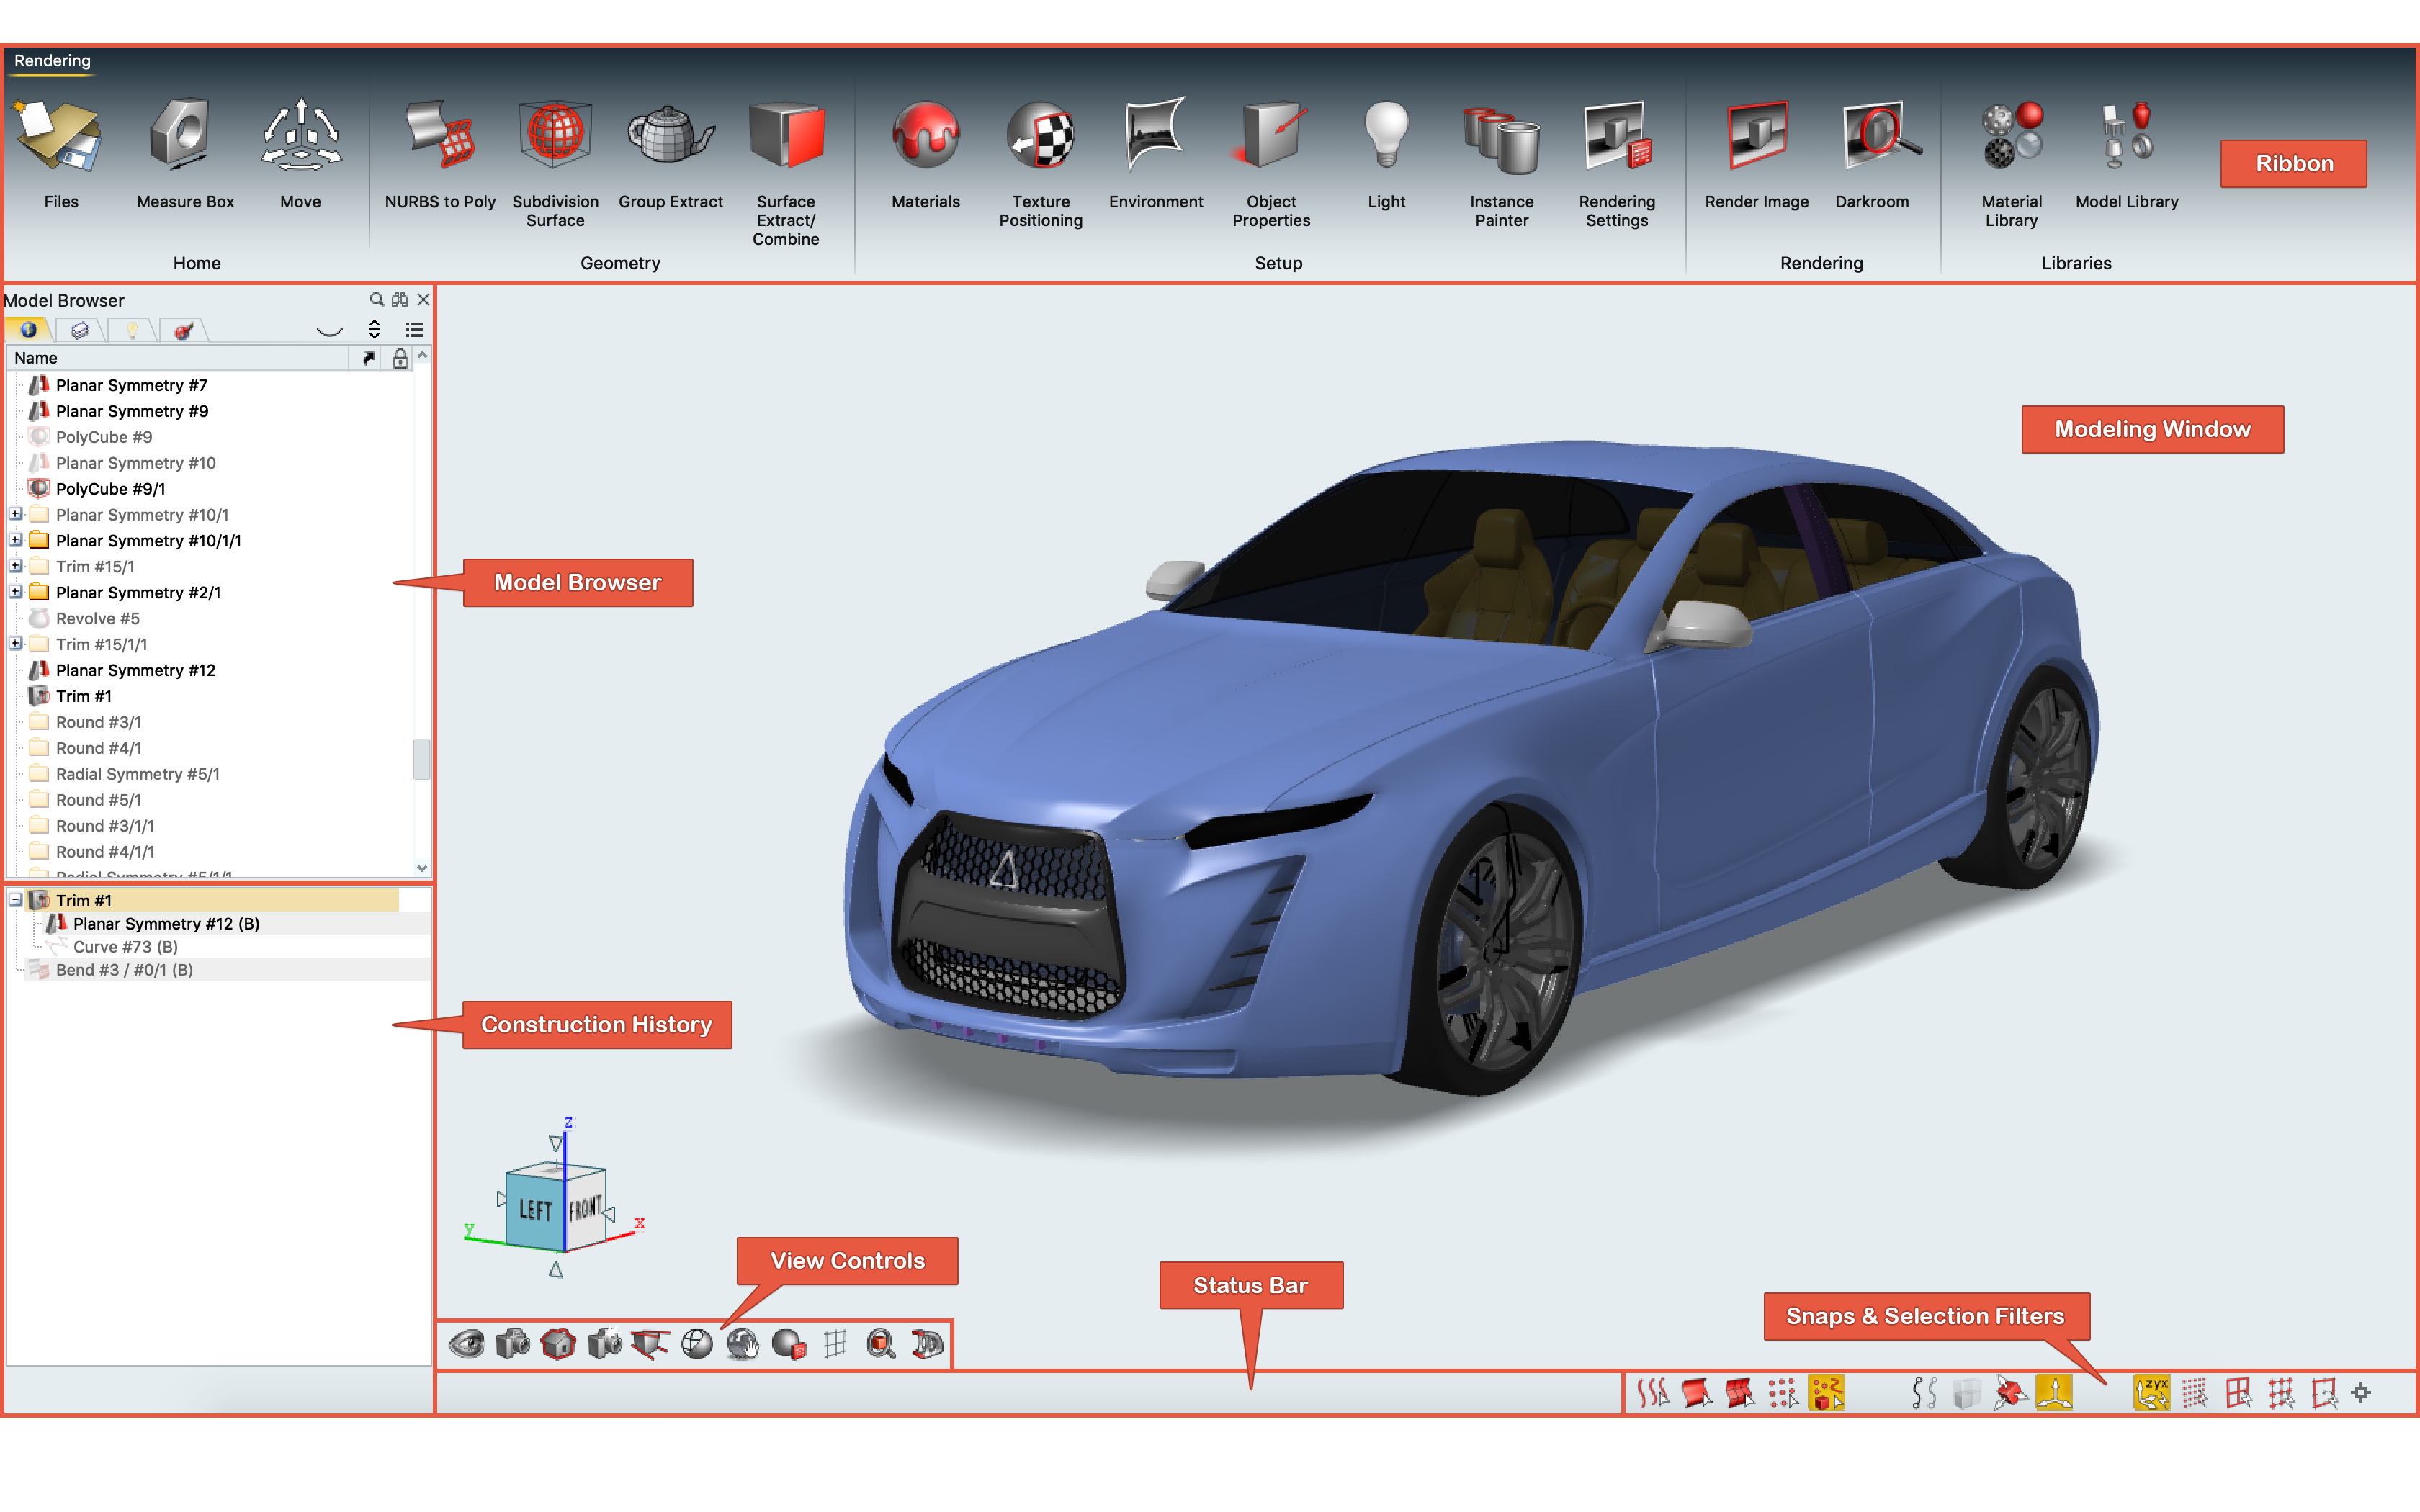The height and width of the screenshot is (1512, 2420).
Task: Toggle the snap-to-grid points filter icon
Action: point(2194,1393)
